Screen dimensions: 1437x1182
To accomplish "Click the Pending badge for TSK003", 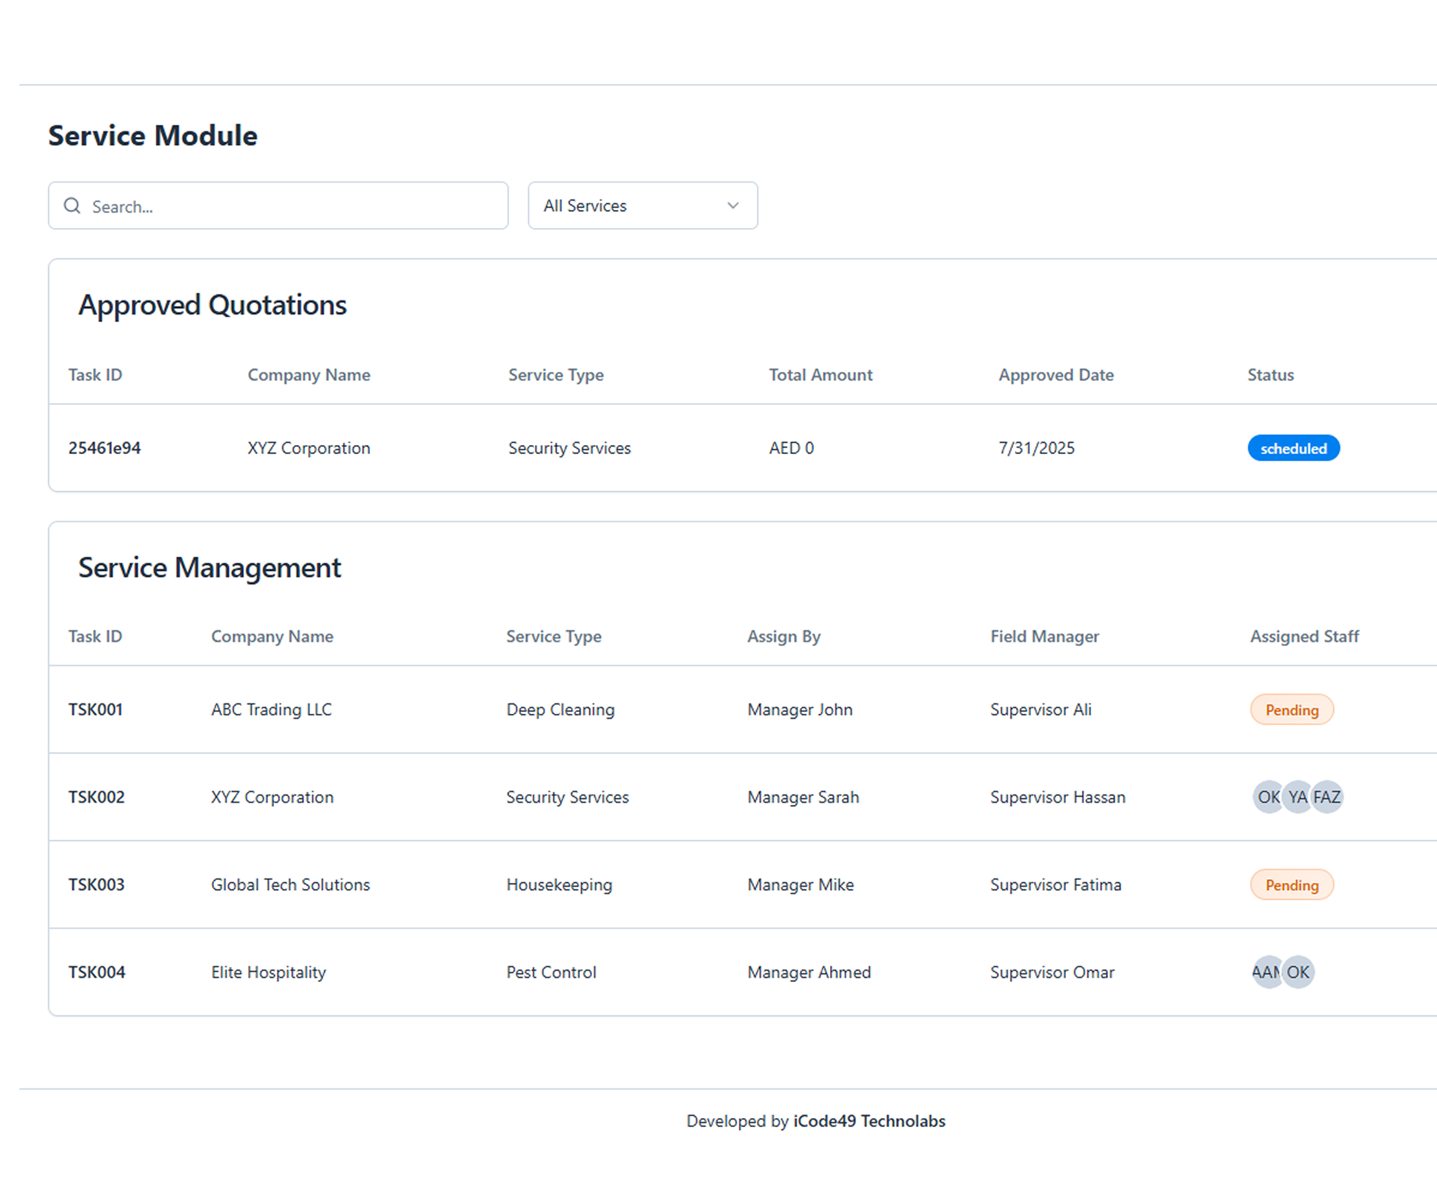I will (1291, 884).
